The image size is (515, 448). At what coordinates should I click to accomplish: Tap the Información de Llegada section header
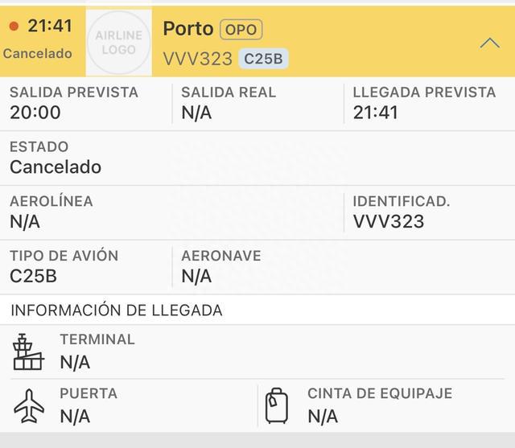point(117,310)
